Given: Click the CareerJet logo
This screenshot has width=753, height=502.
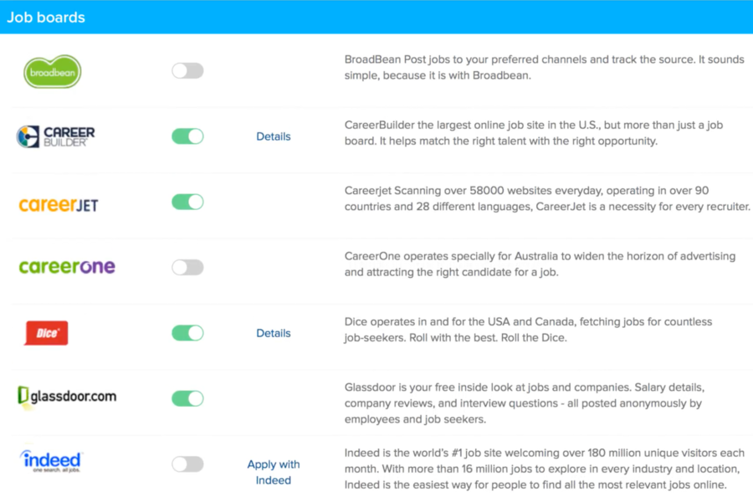Looking at the screenshot, I should pyautogui.click(x=58, y=202).
